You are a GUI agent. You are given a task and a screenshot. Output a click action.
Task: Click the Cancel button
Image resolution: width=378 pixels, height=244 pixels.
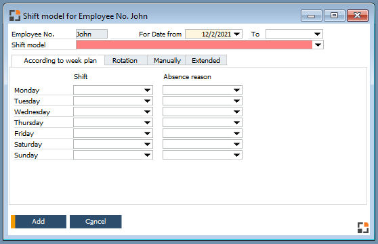tap(96, 222)
